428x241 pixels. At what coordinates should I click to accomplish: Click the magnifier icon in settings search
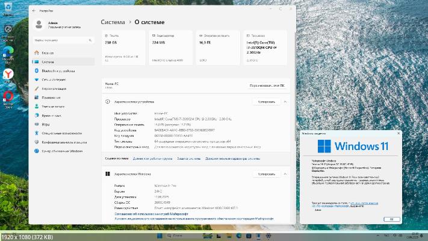[x=90, y=40]
